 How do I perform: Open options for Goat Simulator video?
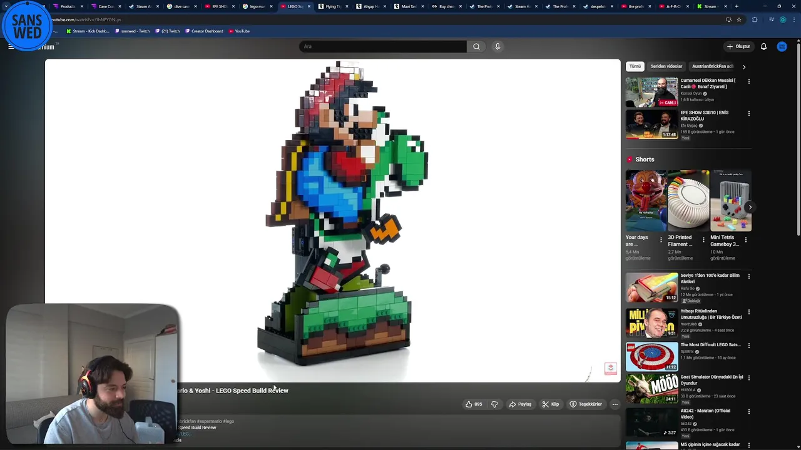748,378
